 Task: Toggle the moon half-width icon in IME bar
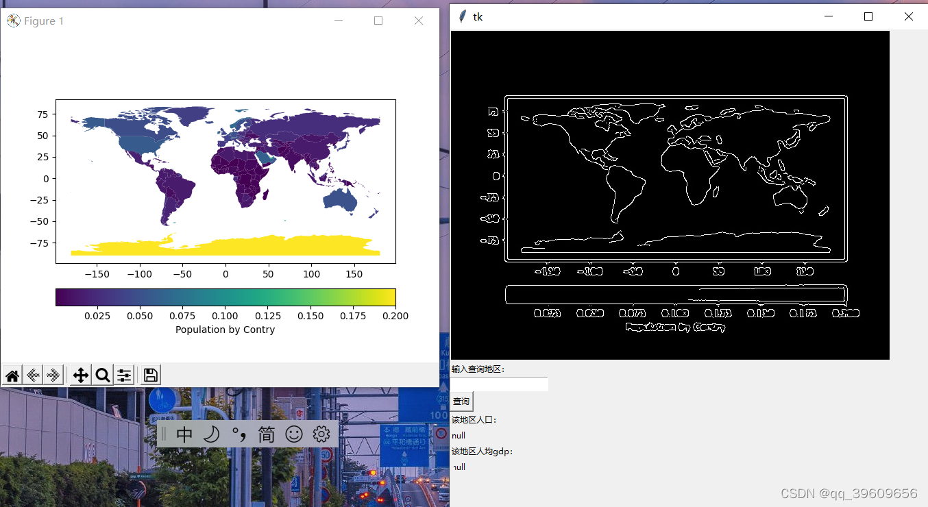pos(212,434)
